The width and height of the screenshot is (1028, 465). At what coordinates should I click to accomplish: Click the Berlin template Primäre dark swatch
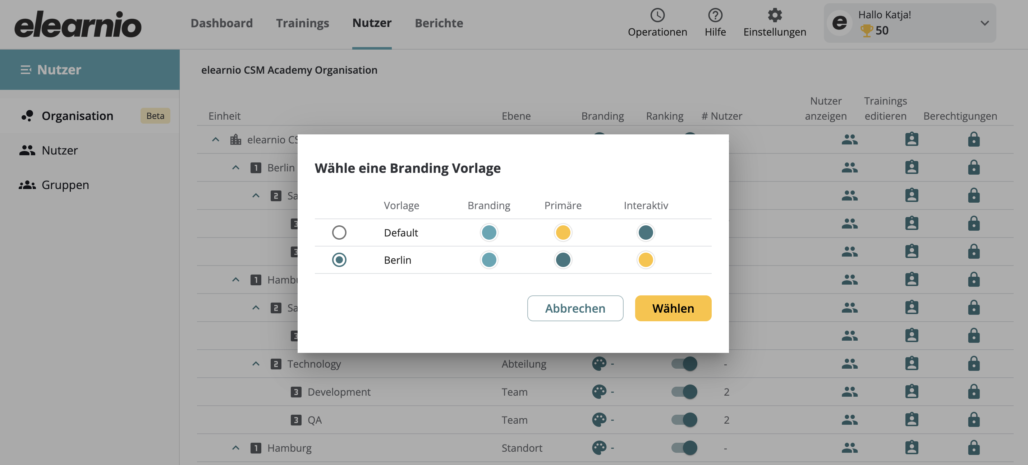click(x=563, y=260)
